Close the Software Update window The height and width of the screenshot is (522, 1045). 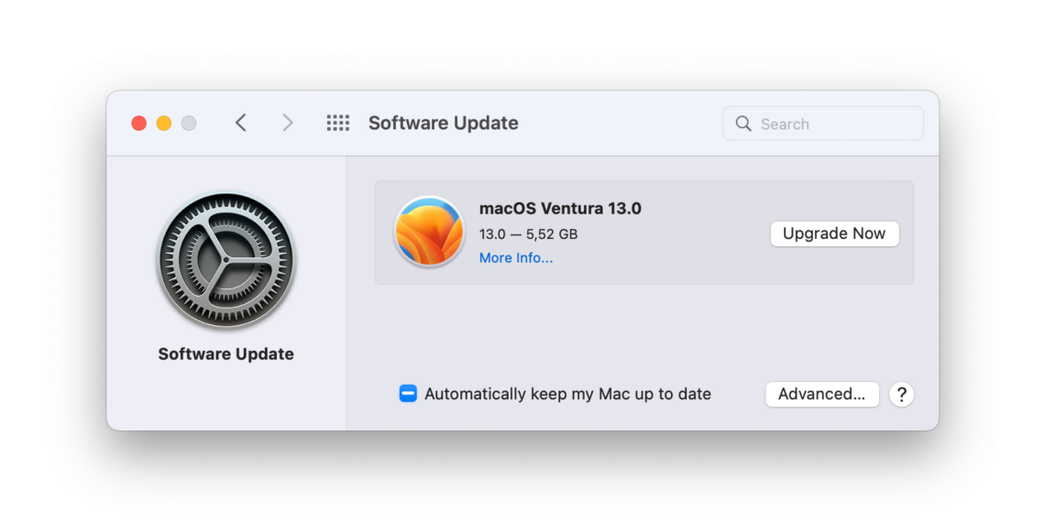click(x=139, y=123)
